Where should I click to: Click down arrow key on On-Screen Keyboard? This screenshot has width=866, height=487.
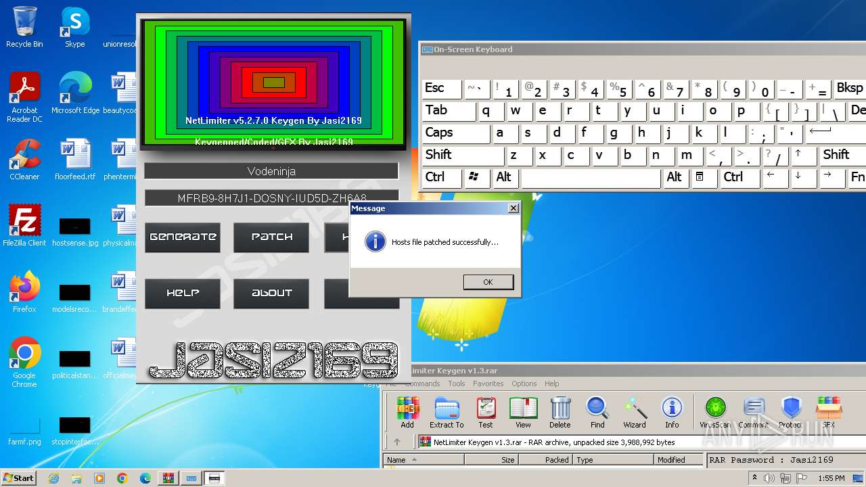coord(803,177)
